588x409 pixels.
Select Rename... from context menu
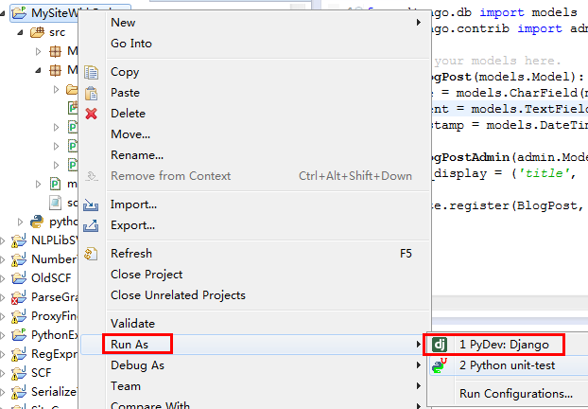coord(137,155)
